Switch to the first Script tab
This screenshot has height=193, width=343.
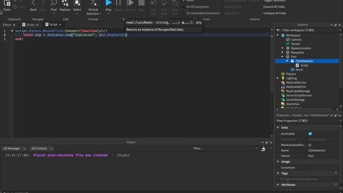click(x=31, y=25)
